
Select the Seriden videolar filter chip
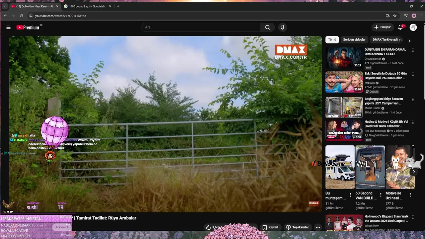tap(354, 40)
